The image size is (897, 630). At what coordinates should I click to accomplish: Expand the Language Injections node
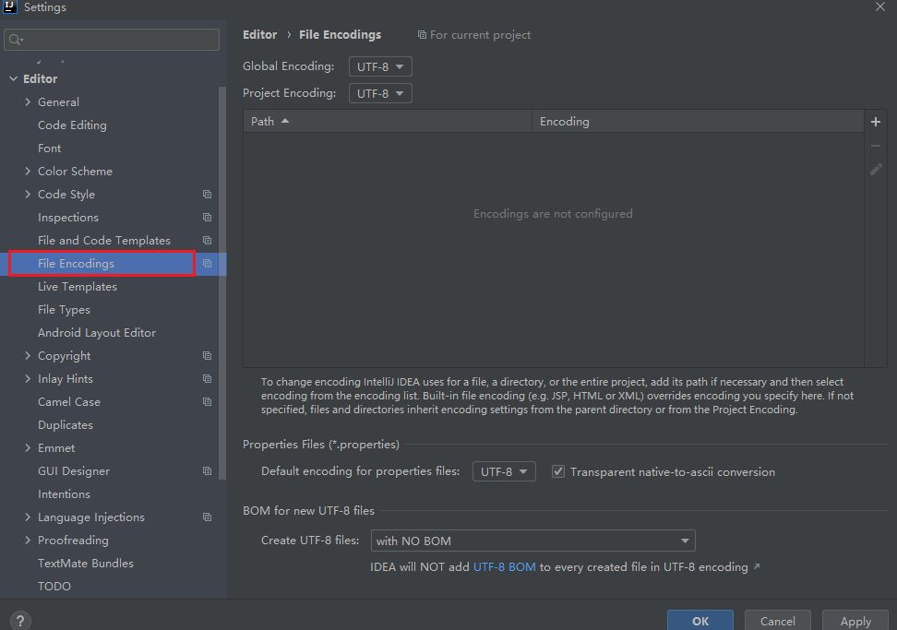(28, 517)
